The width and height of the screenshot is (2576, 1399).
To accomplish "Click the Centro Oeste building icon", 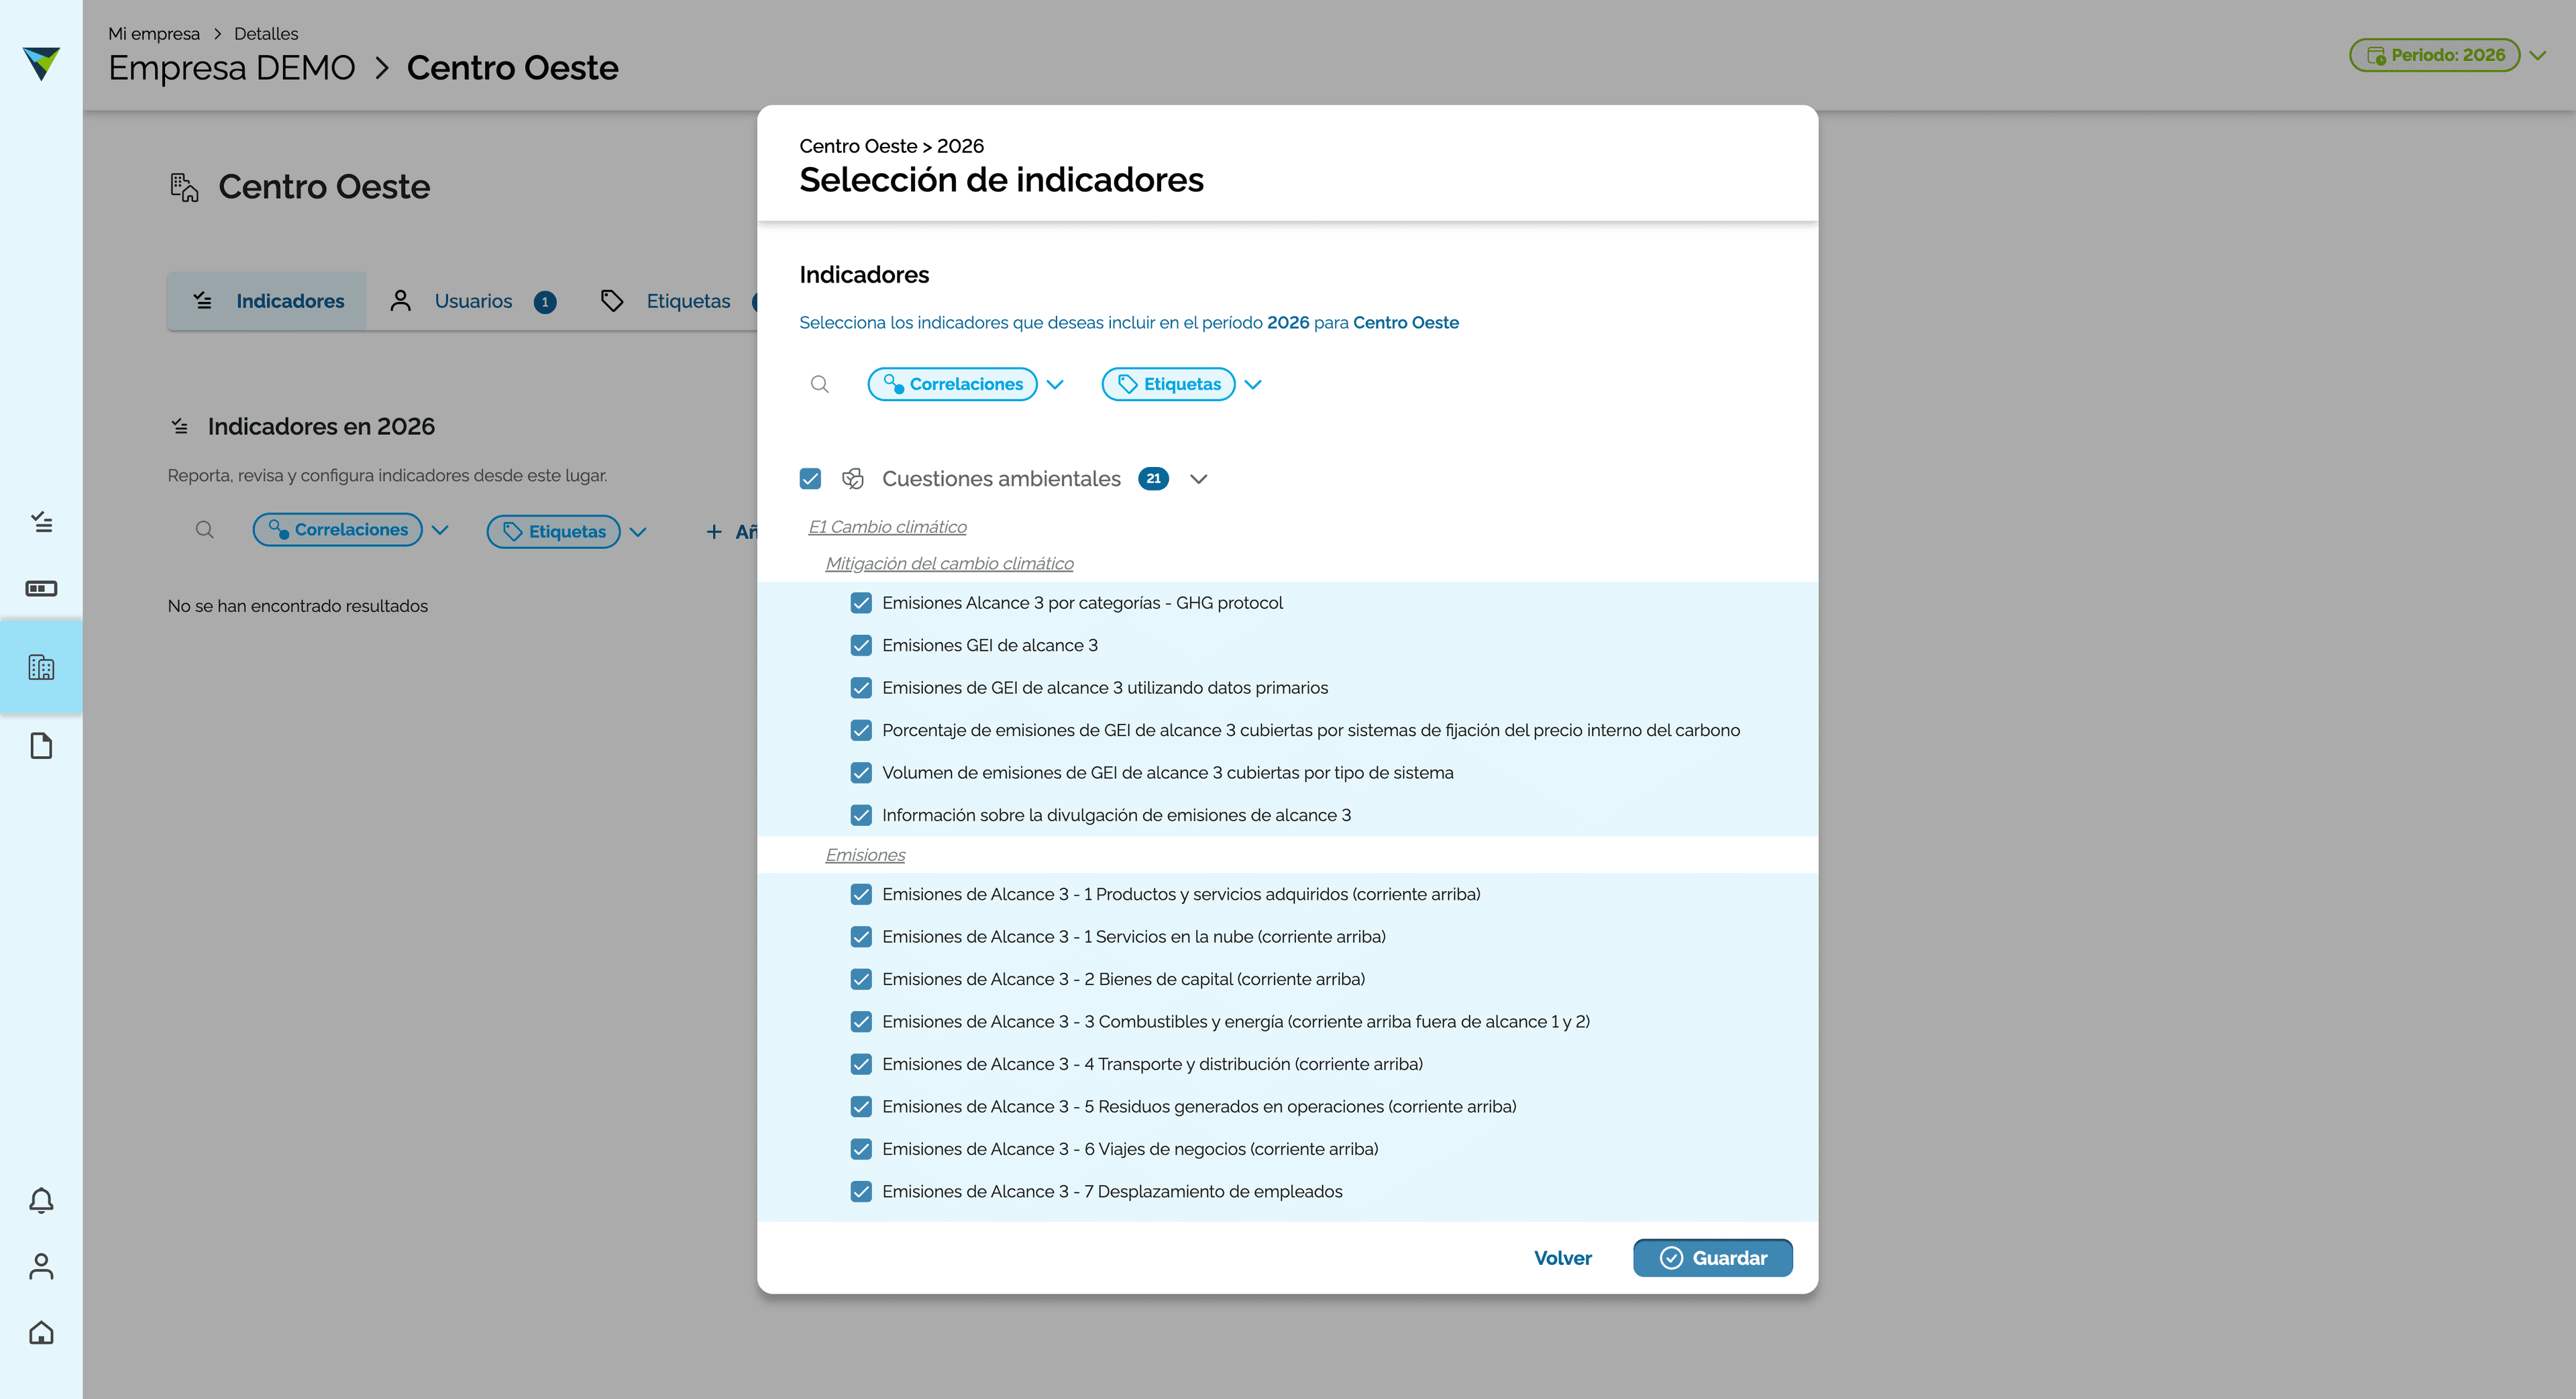I will [184, 187].
